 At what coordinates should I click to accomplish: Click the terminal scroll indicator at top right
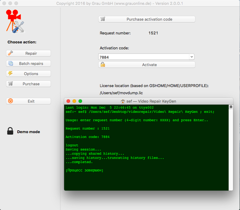pos(231,107)
